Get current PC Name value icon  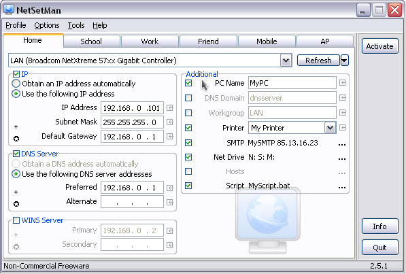tap(343, 83)
